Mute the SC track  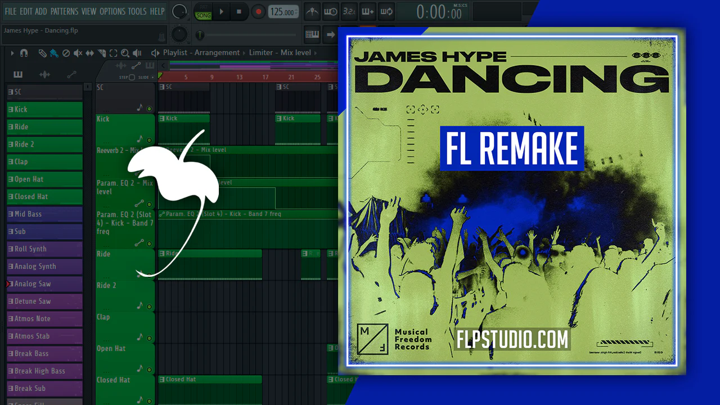point(149,109)
